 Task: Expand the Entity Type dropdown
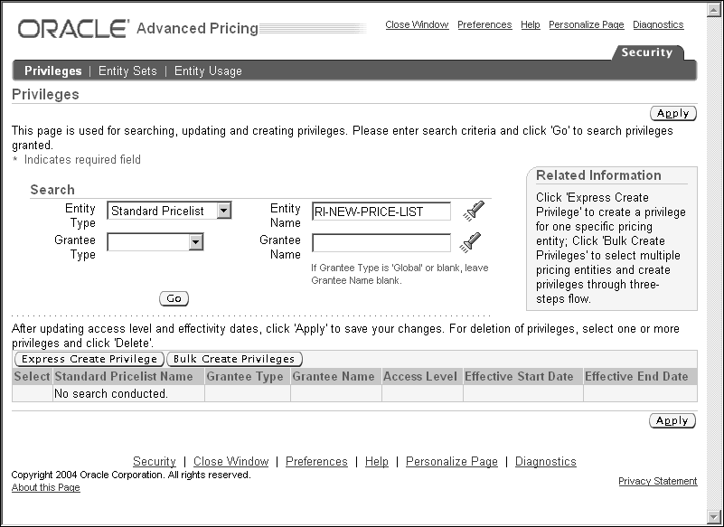(224, 211)
